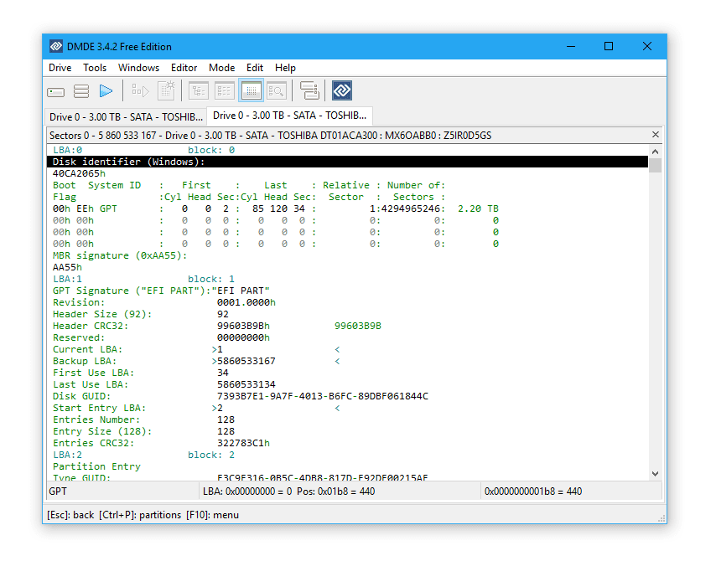This screenshot has height=561, width=716.
Task: Click the vertical scrollbar thumb
Action: [x=656, y=165]
